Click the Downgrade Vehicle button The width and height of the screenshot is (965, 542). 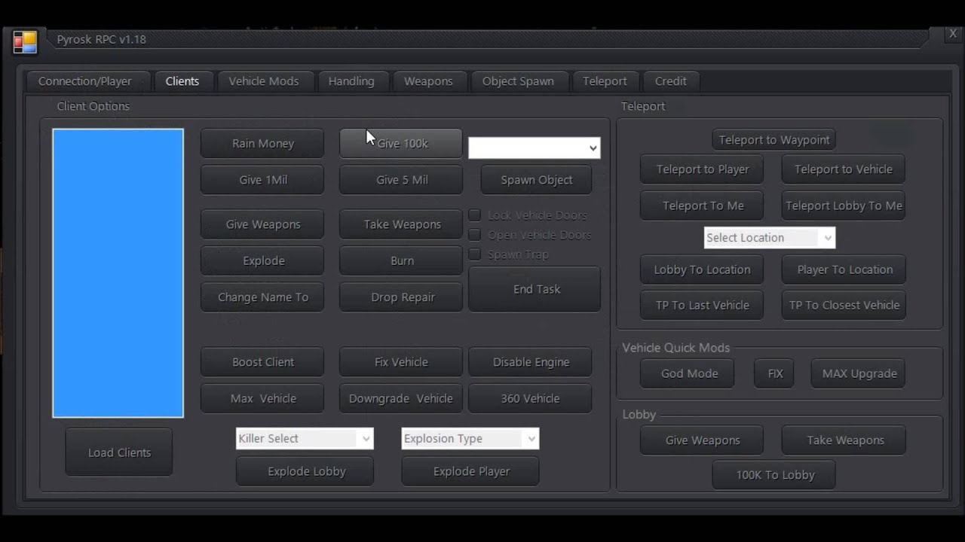[x=401, y=398]
